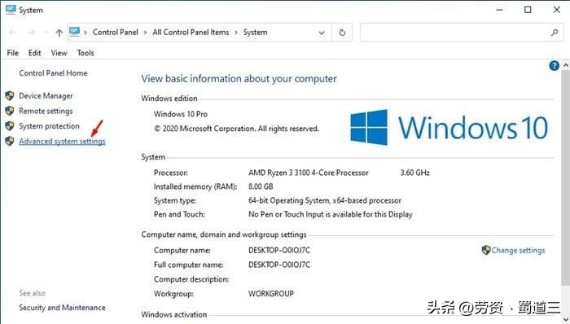Click the 3.60 GHz value

[414, 173]
